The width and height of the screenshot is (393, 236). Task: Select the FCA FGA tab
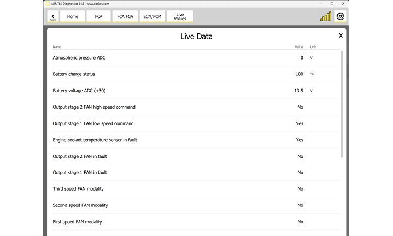pyautogui.click(x=125, y=17)
